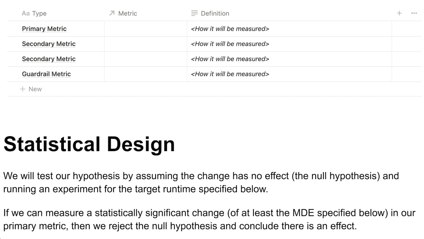424x239 pixels.
Task: Add a New row to the table
Action: point(35,89)
